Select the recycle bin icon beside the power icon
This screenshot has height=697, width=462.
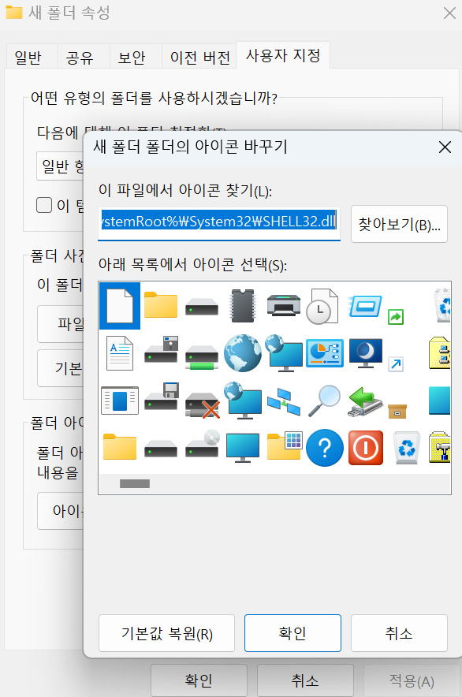pos(406,448)
